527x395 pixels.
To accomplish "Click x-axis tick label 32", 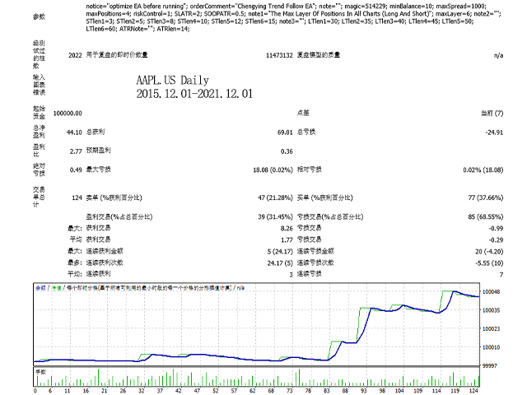I will pyautogui.click(x=141, y=391).
